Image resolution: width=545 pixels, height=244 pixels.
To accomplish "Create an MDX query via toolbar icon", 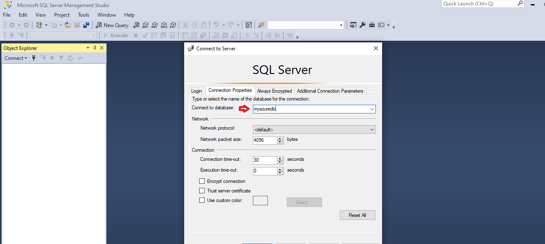I will [145, 25].
